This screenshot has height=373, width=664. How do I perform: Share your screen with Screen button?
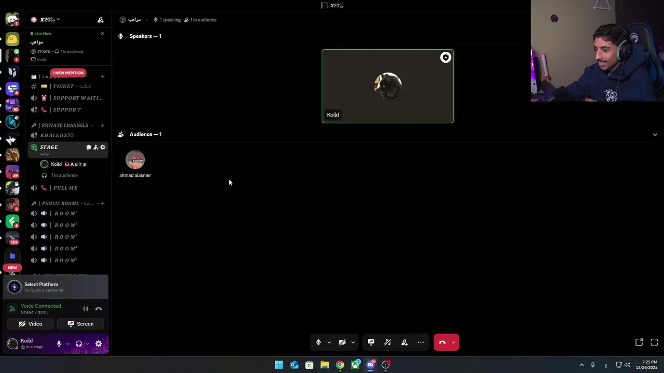click(80, 324)
